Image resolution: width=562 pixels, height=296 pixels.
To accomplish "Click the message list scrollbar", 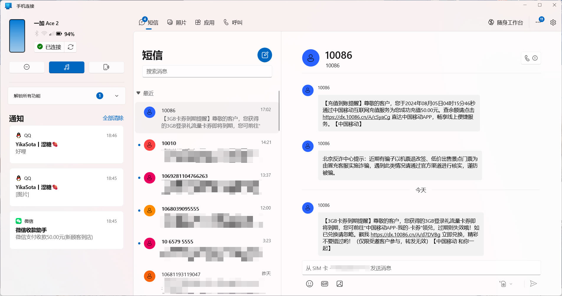I will coord(279,111).
